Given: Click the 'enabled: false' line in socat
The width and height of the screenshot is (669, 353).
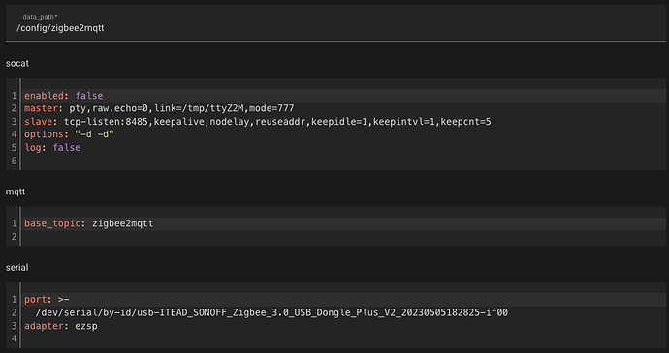Looking at the screenshot, I should coord(345,96).
